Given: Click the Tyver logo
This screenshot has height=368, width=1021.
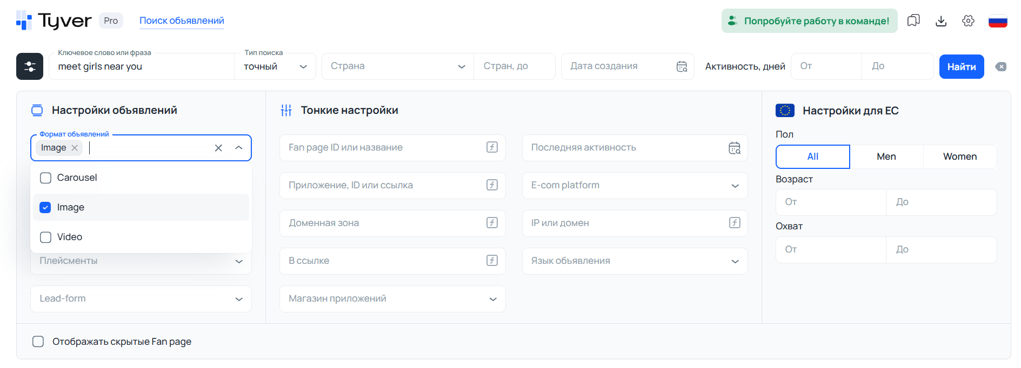Looking at the screenshot, I should click(x=54, y=21).
